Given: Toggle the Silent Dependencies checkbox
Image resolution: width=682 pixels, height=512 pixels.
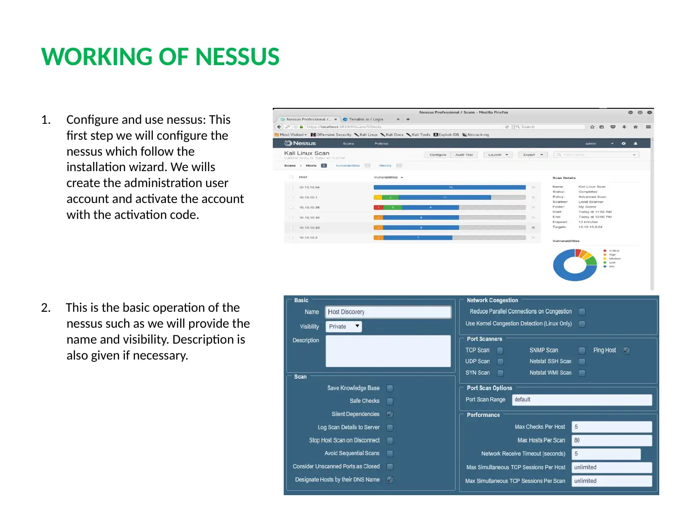Looking at the screenshot, I should pos(390,415).
